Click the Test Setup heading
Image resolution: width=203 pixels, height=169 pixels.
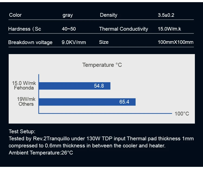click(22, 132)
